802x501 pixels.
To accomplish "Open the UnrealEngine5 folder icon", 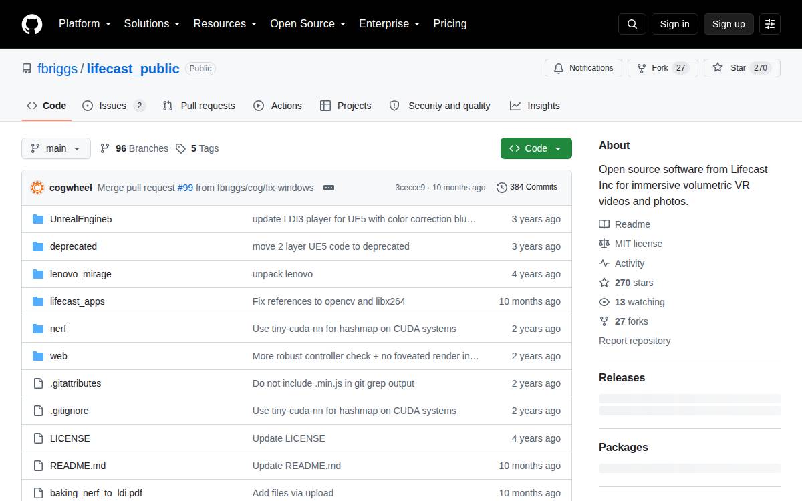I will 38,219.
